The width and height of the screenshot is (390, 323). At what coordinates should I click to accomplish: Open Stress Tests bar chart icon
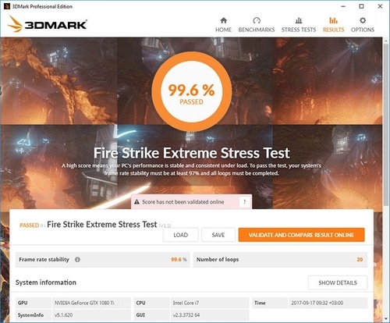coord(299,20)
